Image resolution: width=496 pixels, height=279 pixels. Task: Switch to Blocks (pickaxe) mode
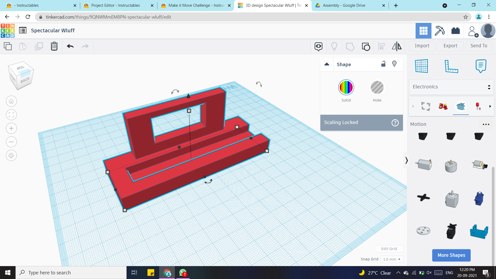pos(439,31)
